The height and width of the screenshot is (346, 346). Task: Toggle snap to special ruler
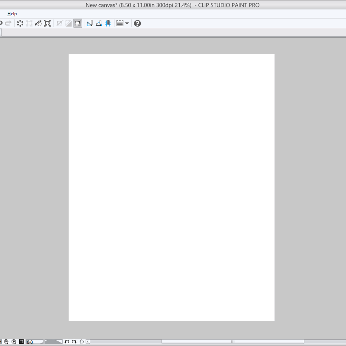tap(99, 23)
